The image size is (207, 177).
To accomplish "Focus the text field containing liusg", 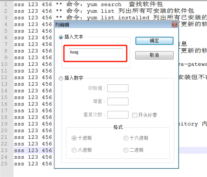I will click(96, 53).
